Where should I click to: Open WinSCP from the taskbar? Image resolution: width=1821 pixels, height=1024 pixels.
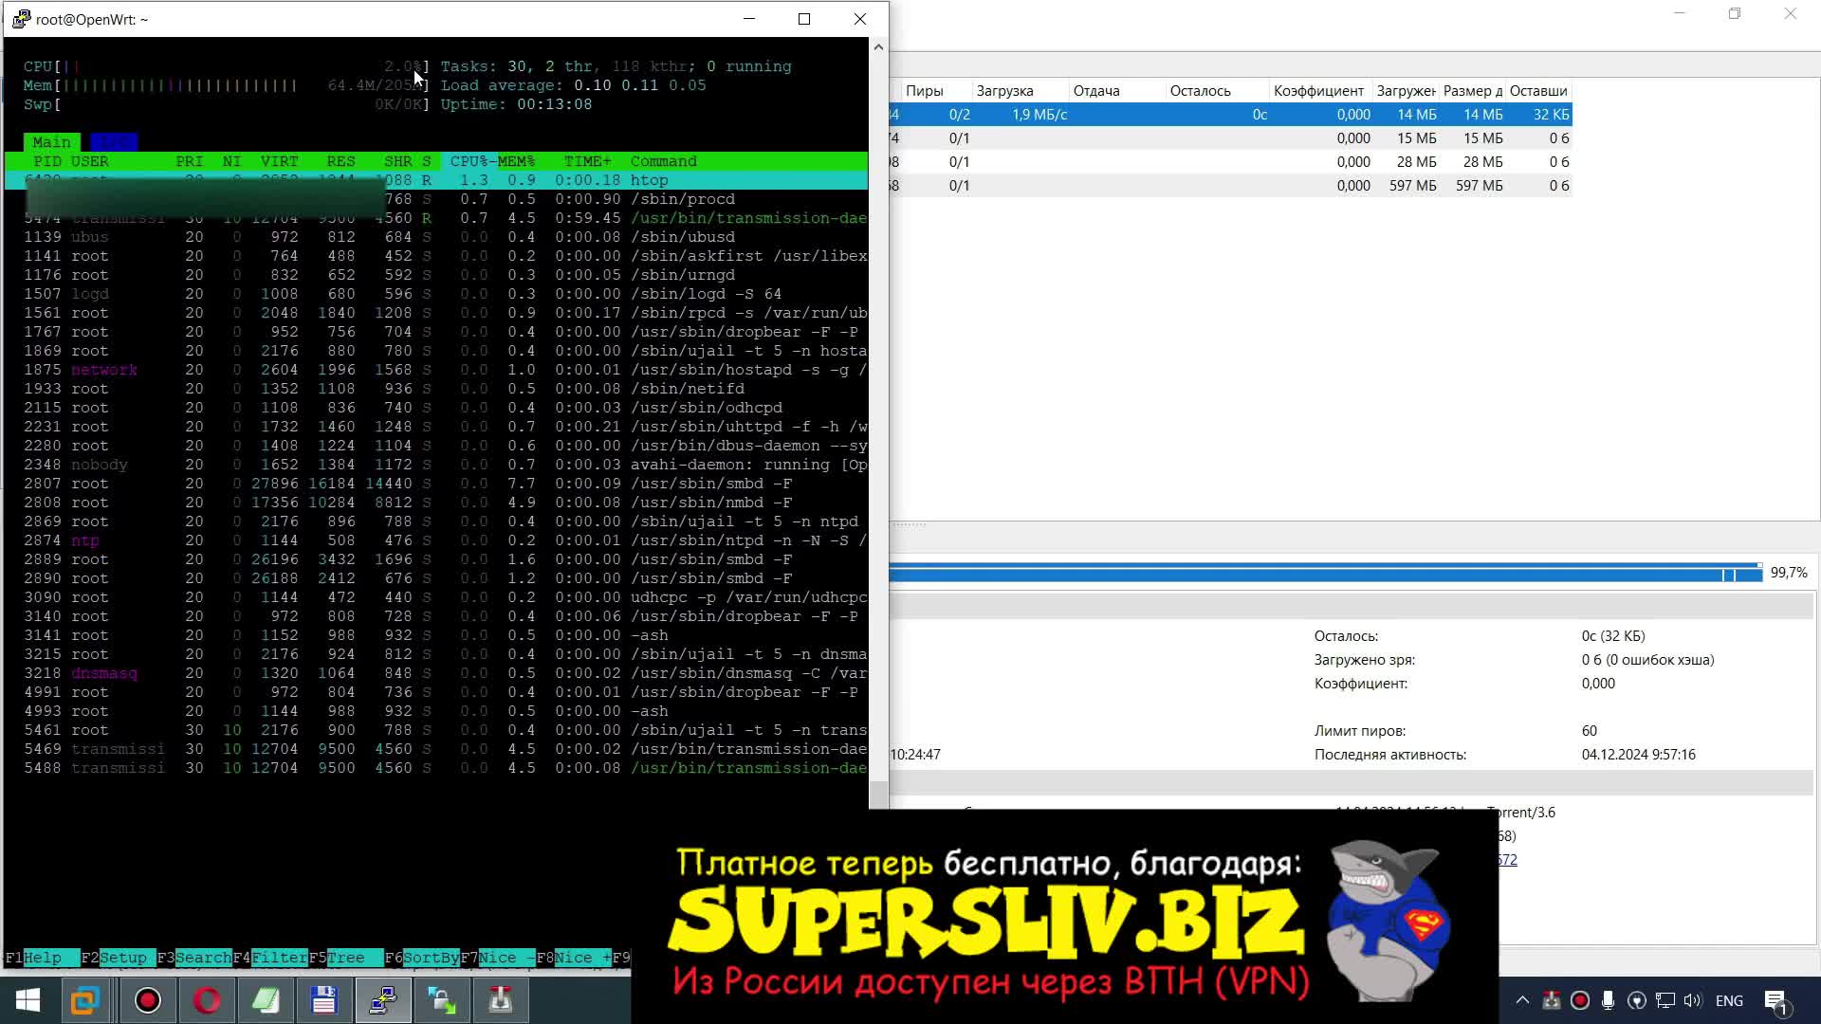441,1000
